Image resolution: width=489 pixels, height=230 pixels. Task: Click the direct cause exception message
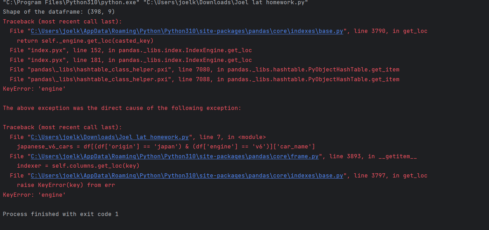coord(122,108)
